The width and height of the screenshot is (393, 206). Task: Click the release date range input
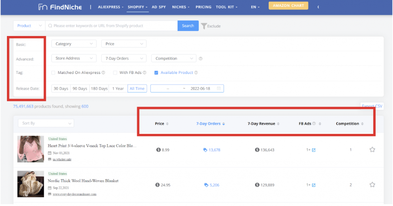[x=187, y=88]
